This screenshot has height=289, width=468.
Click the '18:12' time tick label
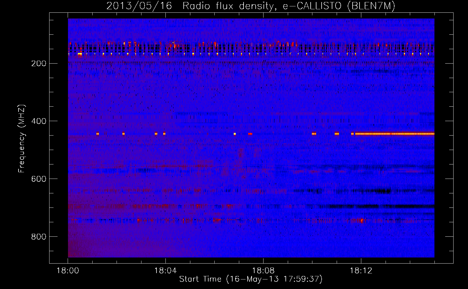[361, 271]
